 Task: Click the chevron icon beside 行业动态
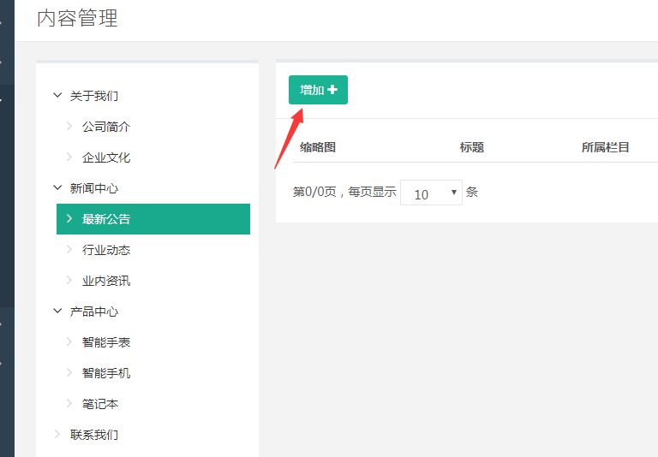coord(69,250)
